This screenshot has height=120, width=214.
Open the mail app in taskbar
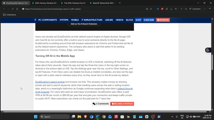[x=110, y=117]
